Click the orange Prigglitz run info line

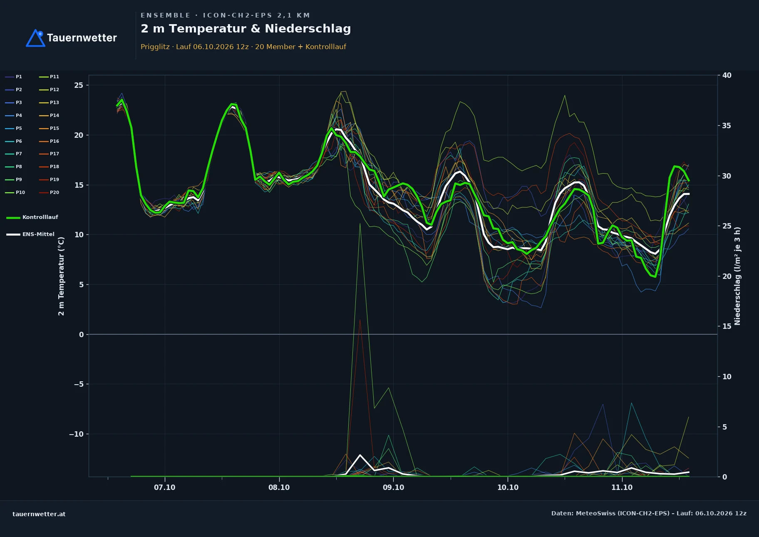[x=243, y=47]
